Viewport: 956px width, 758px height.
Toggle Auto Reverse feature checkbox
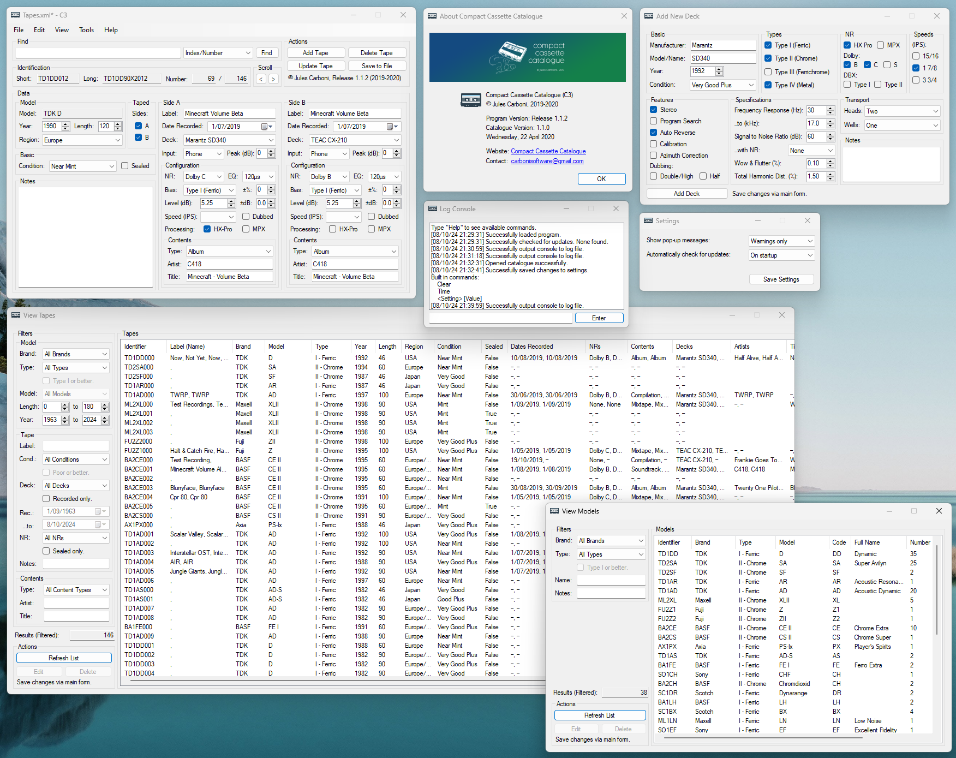[654, 133]
